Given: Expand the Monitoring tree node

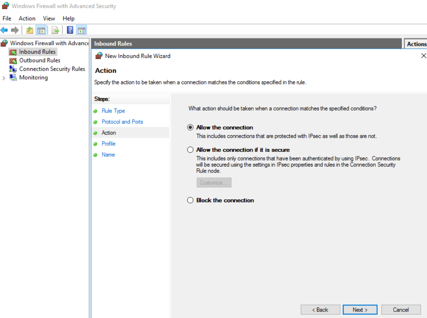Looking at the screenshot, I should (x=4, y=78).
